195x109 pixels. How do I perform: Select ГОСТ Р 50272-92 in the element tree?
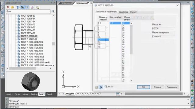pos(29,36)
